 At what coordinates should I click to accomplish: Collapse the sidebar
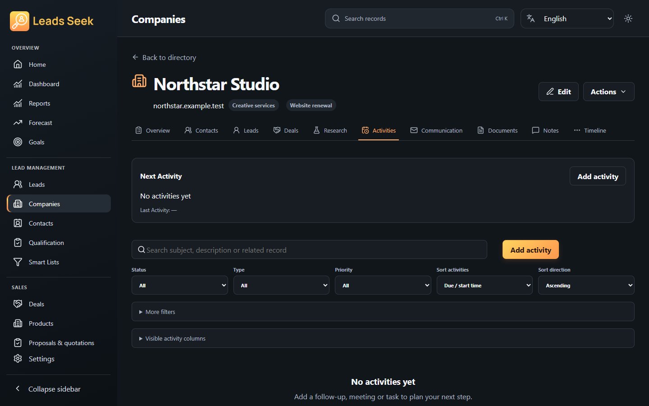click(59, 389)
